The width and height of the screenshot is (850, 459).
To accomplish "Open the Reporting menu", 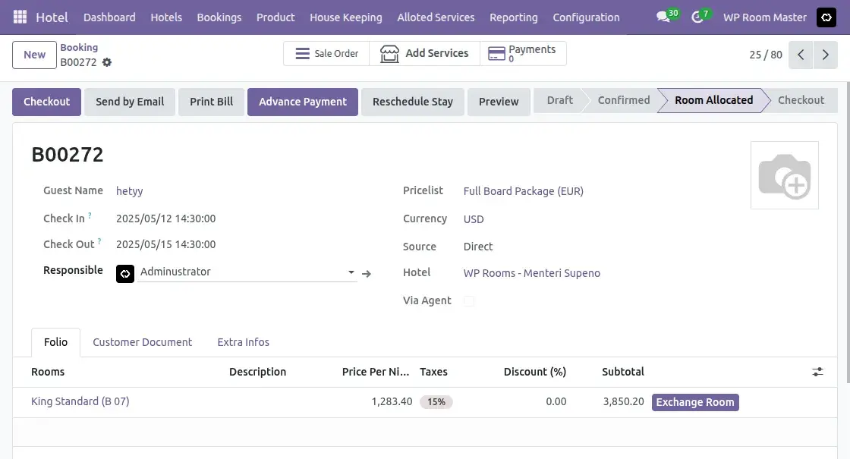I will pos(513,17).
